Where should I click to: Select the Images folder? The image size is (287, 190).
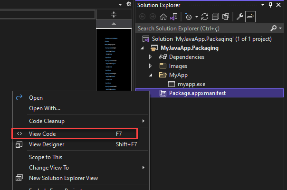[178, 66]
